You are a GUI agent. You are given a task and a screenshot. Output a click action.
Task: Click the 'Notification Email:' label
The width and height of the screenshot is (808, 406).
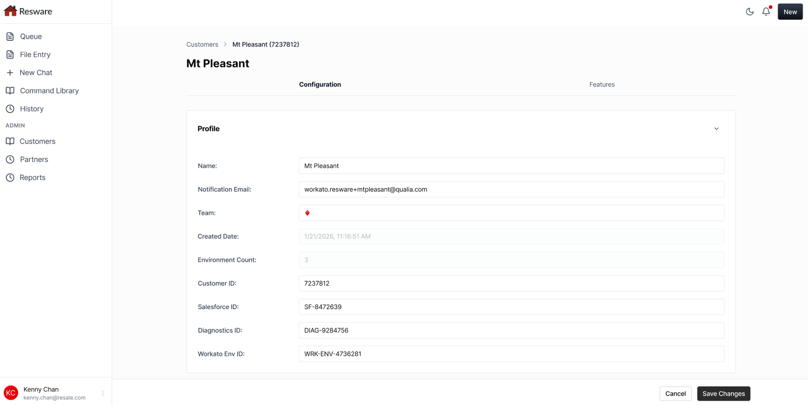tap(224, 189)
